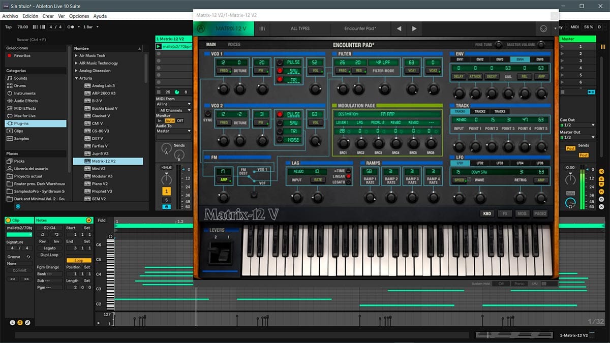The image size is (610, 343).
Task: Select next preset arrow in Matrix-12 V
Action: pyautogui.click(x=414, y=28)
